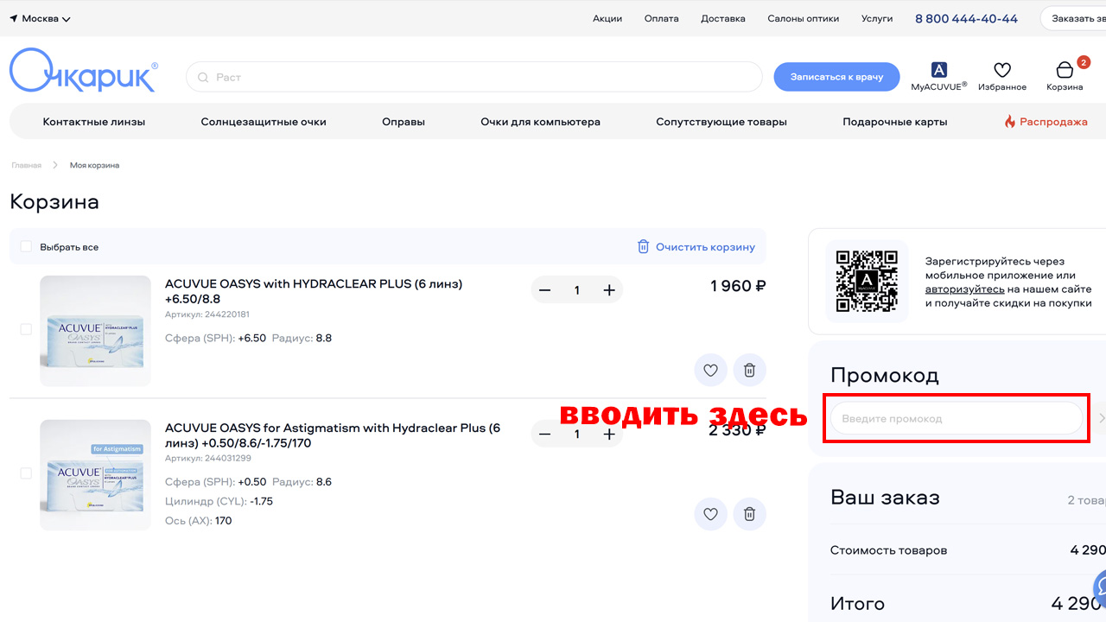
Task: Click the авторизуйтесь link
Action: point(964,289)
